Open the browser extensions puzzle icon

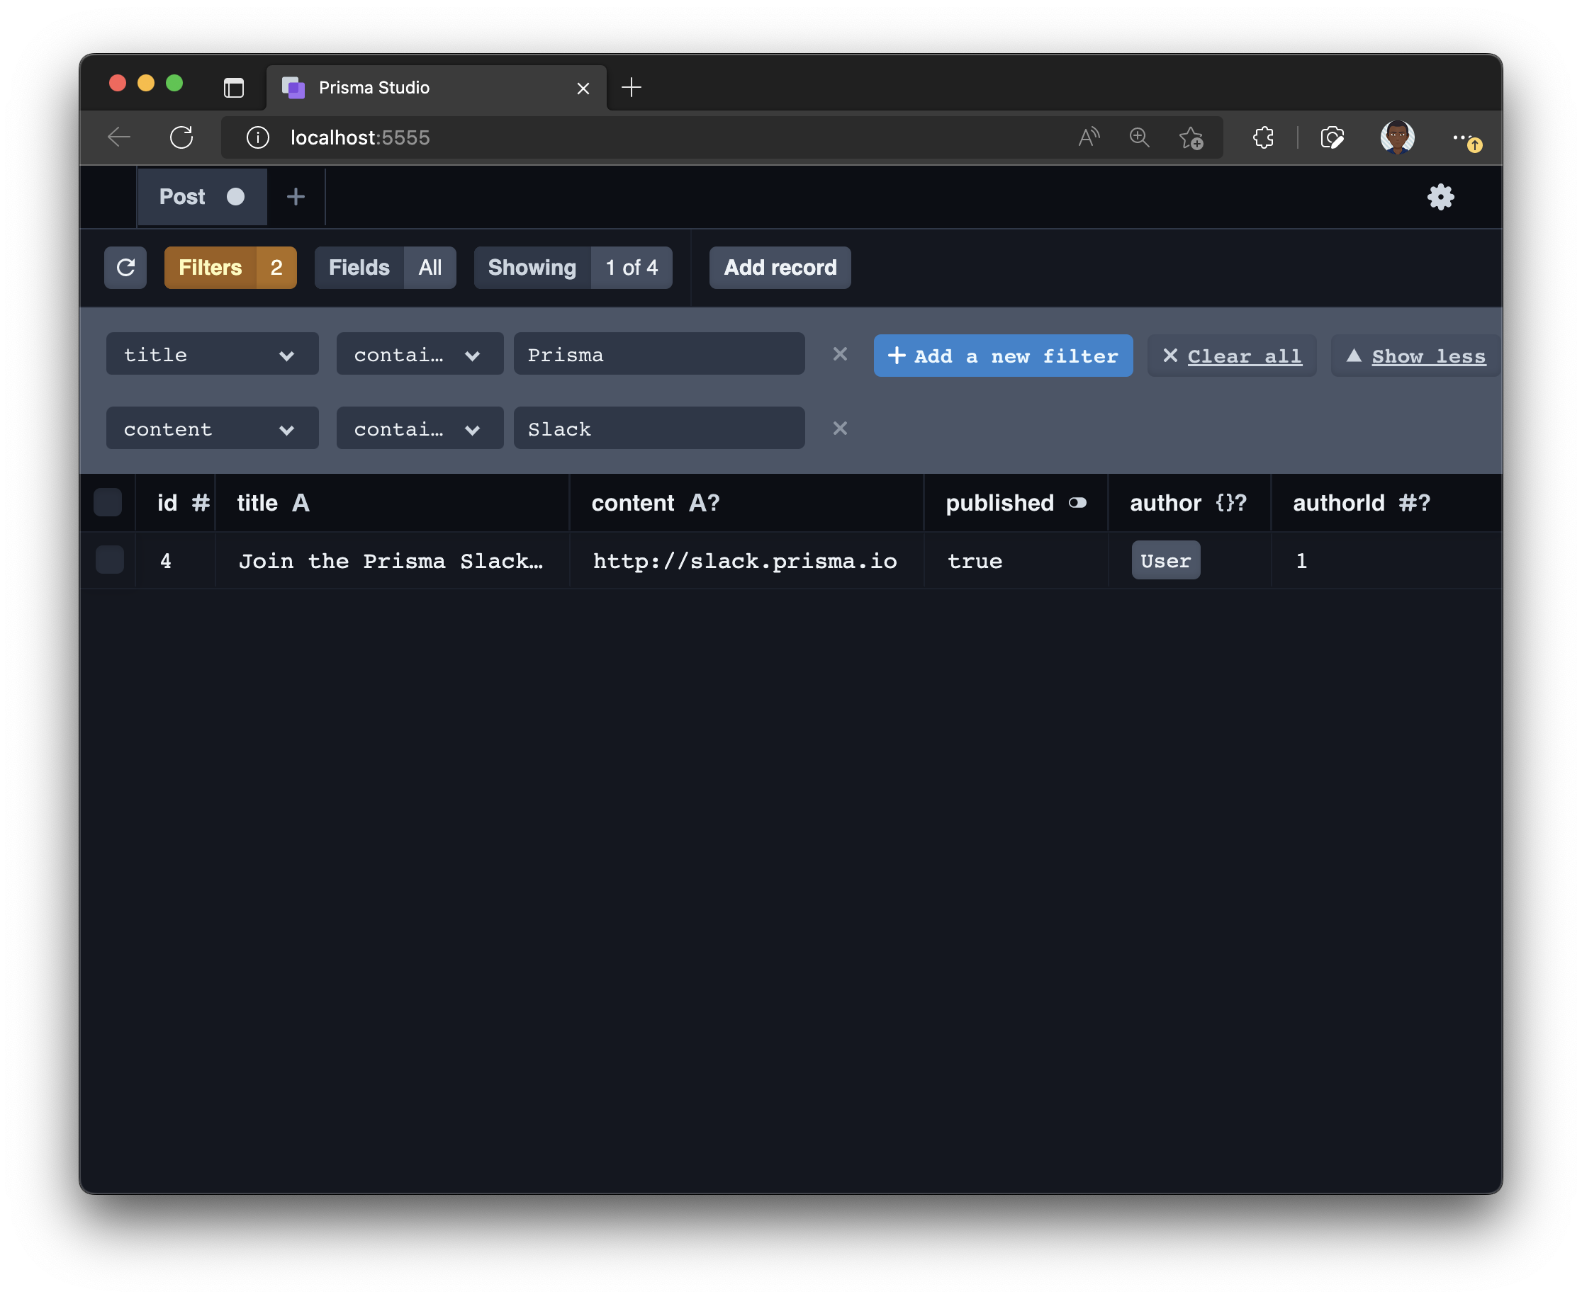point(1263,137)
